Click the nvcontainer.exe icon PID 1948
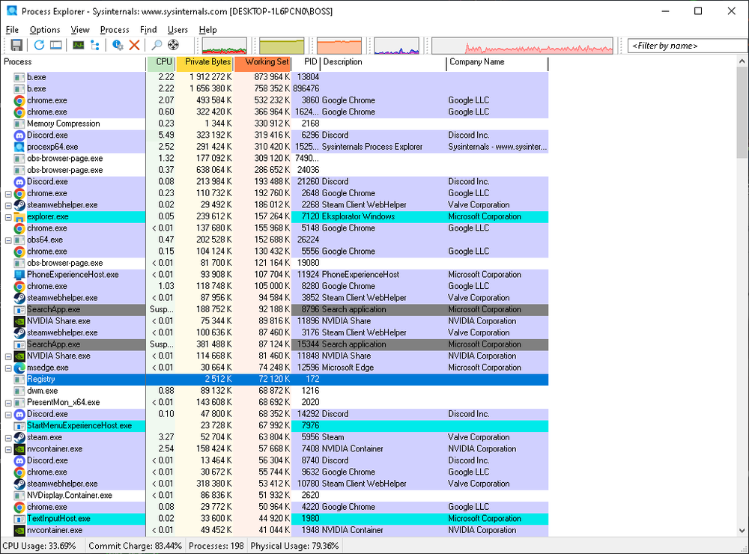Image resolution: width=749 pixels, height=554 pixels. click(19, 530)
